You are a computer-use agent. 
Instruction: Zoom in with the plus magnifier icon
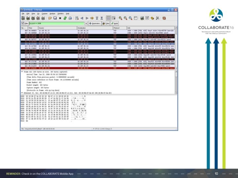[120, 18]
